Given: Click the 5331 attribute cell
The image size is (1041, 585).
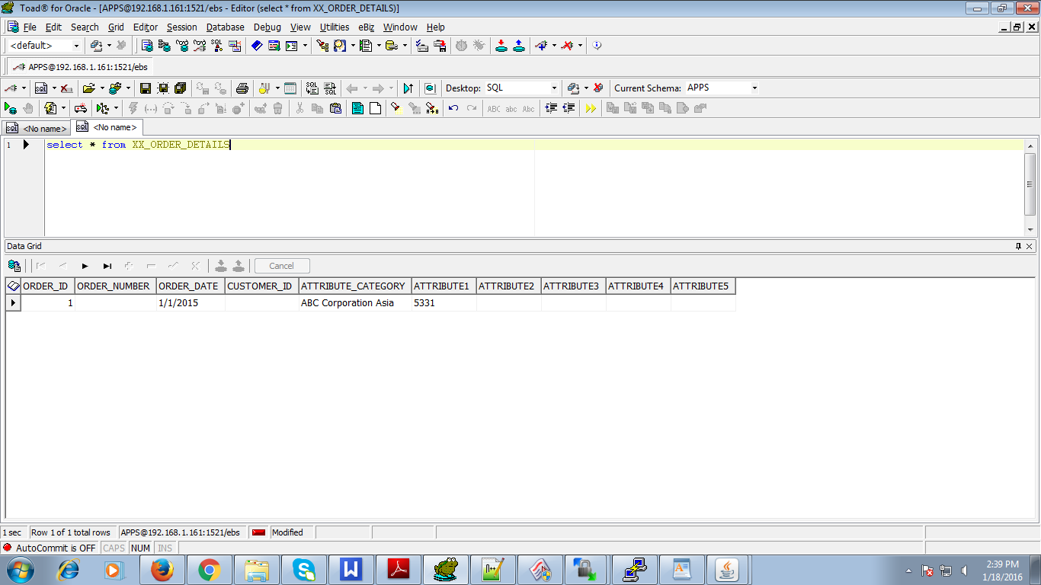Looking at the screenshot, I should (x=444, y=303).
